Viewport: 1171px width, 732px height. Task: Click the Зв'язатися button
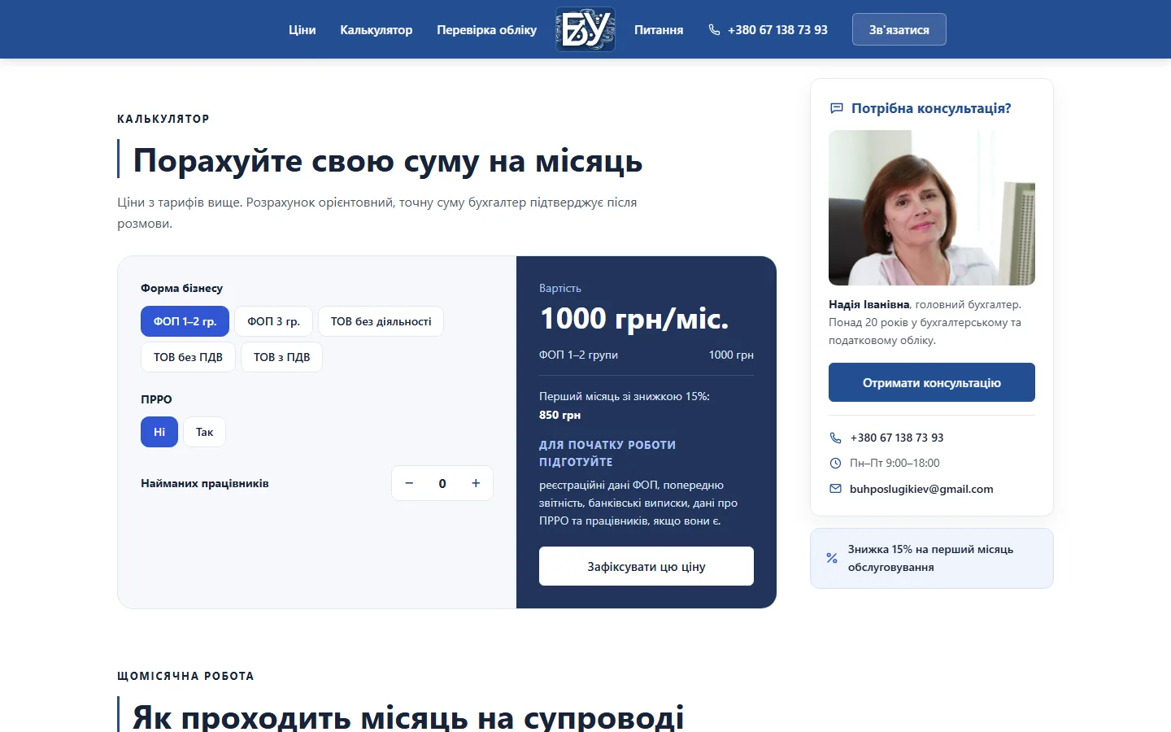point(899,29)
